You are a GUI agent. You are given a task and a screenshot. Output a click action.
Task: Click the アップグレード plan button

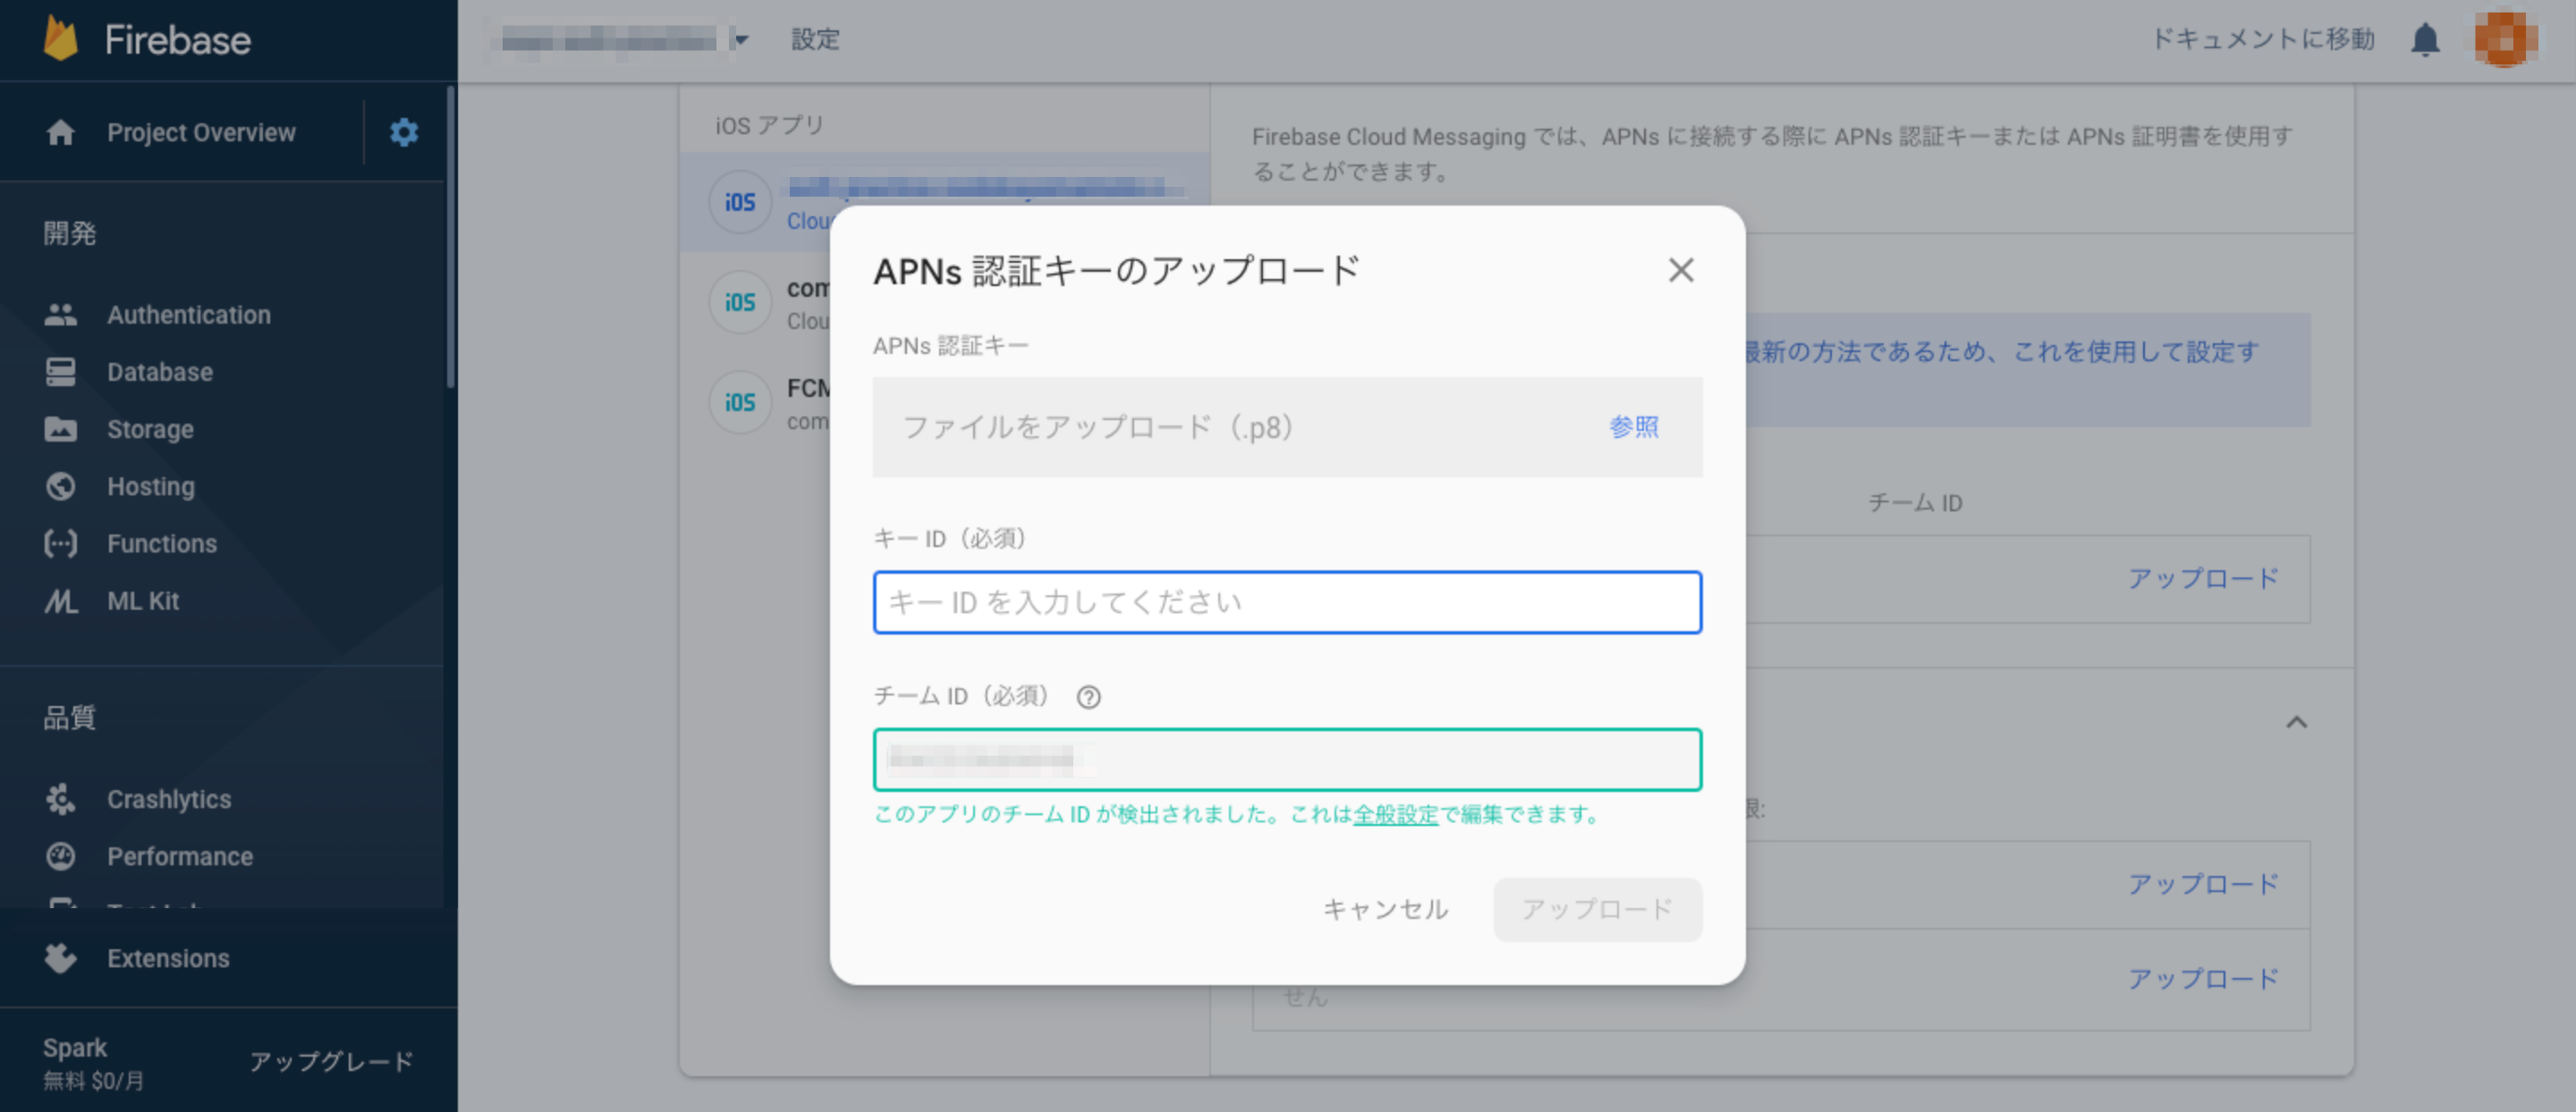331,1061
